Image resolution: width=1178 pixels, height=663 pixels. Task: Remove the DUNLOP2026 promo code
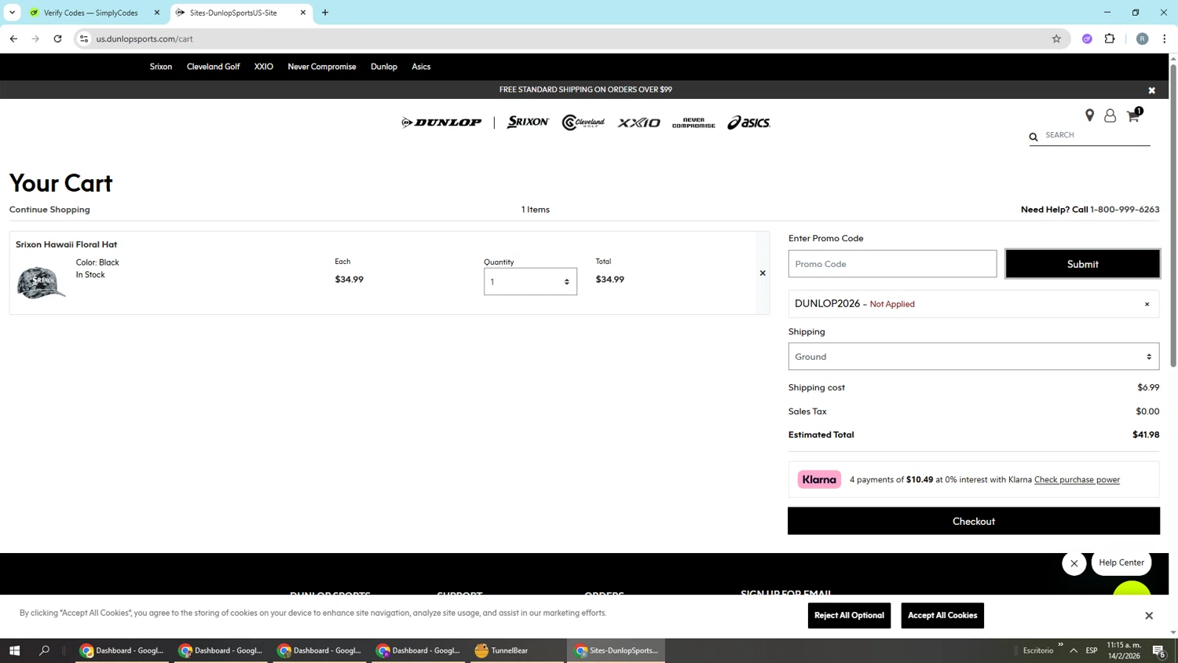point(1147,304)
